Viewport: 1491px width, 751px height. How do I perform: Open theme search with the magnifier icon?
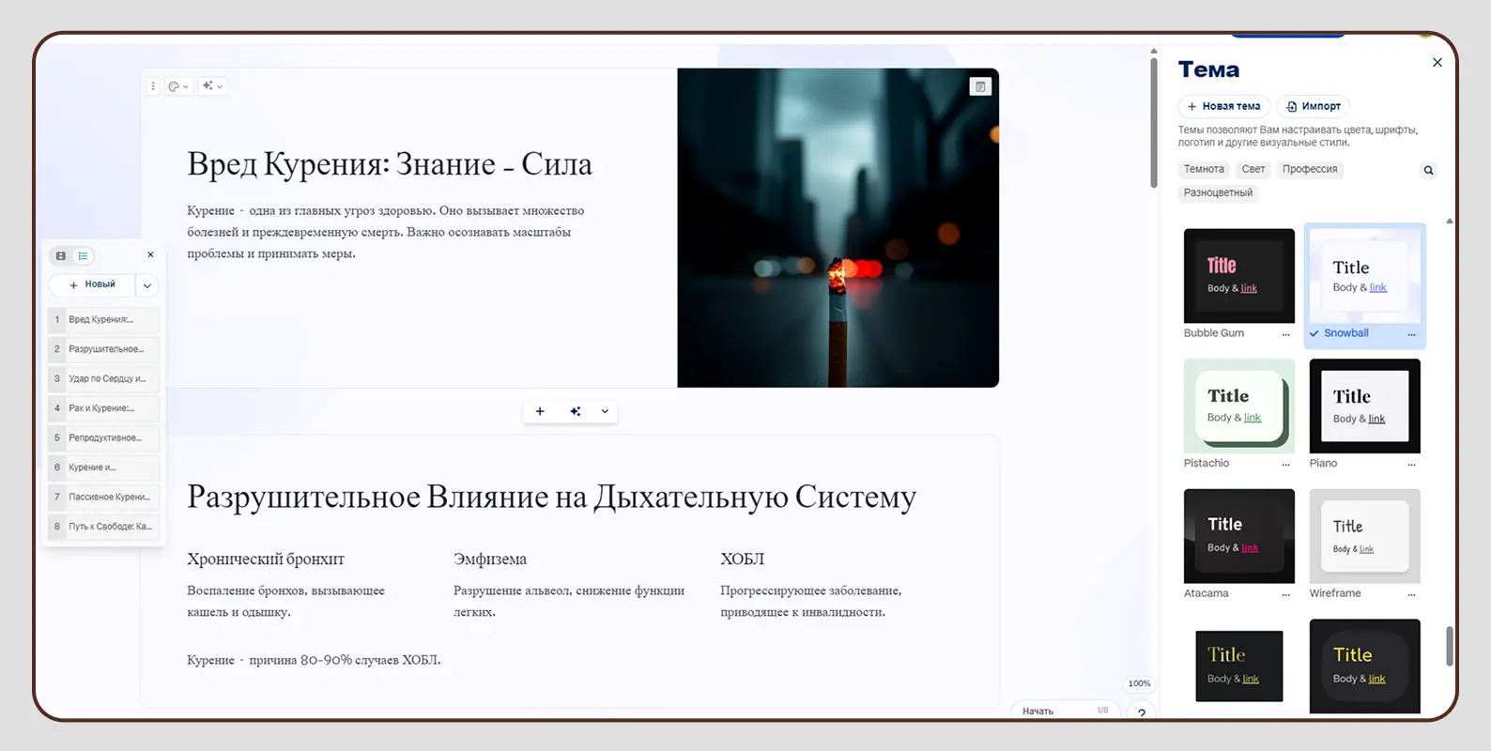point(1428,170)
